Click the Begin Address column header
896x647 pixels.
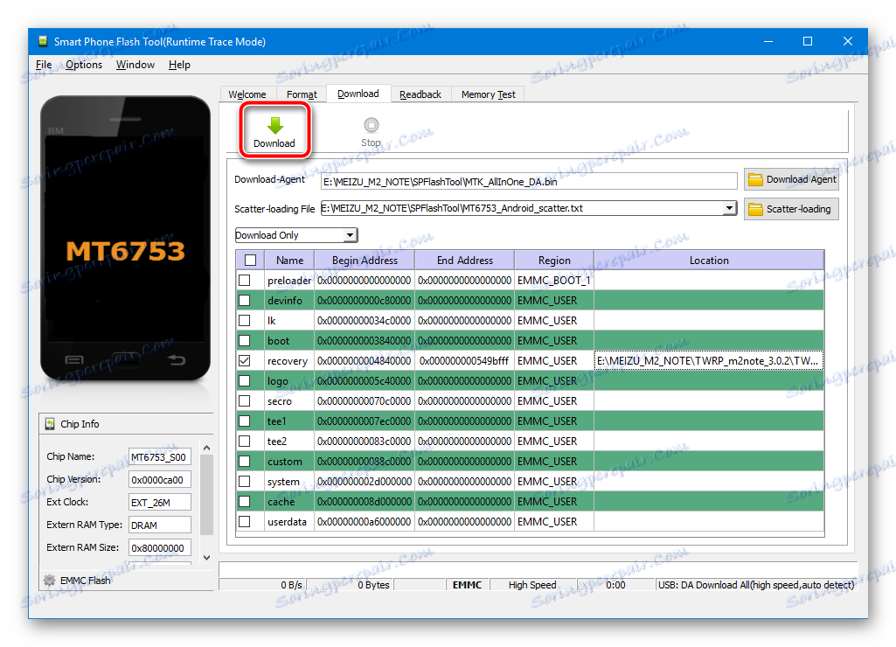click(365, 260)
